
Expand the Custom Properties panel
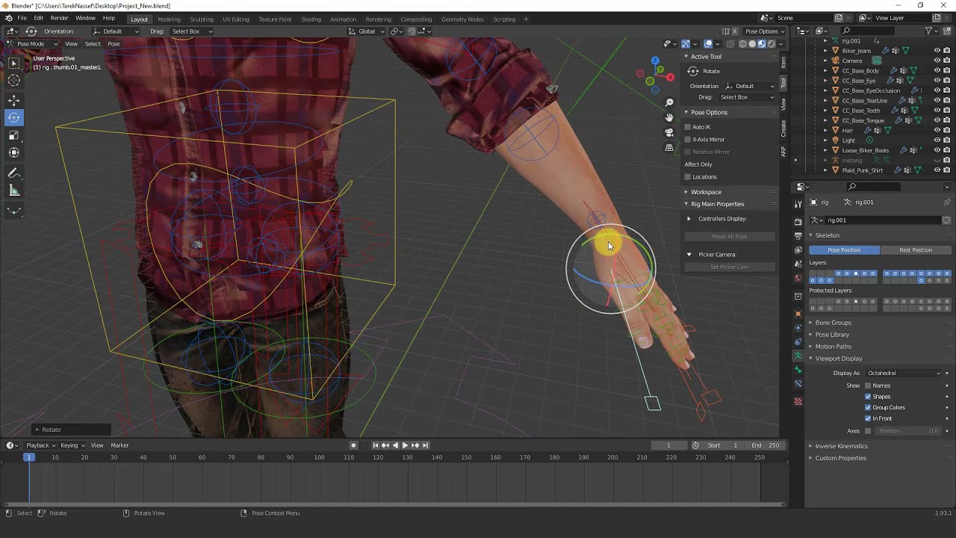[840, 458]
